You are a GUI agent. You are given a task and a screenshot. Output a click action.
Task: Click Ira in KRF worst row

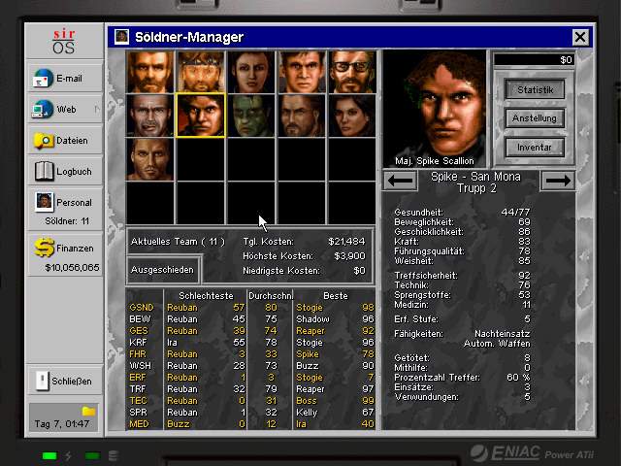172,343
